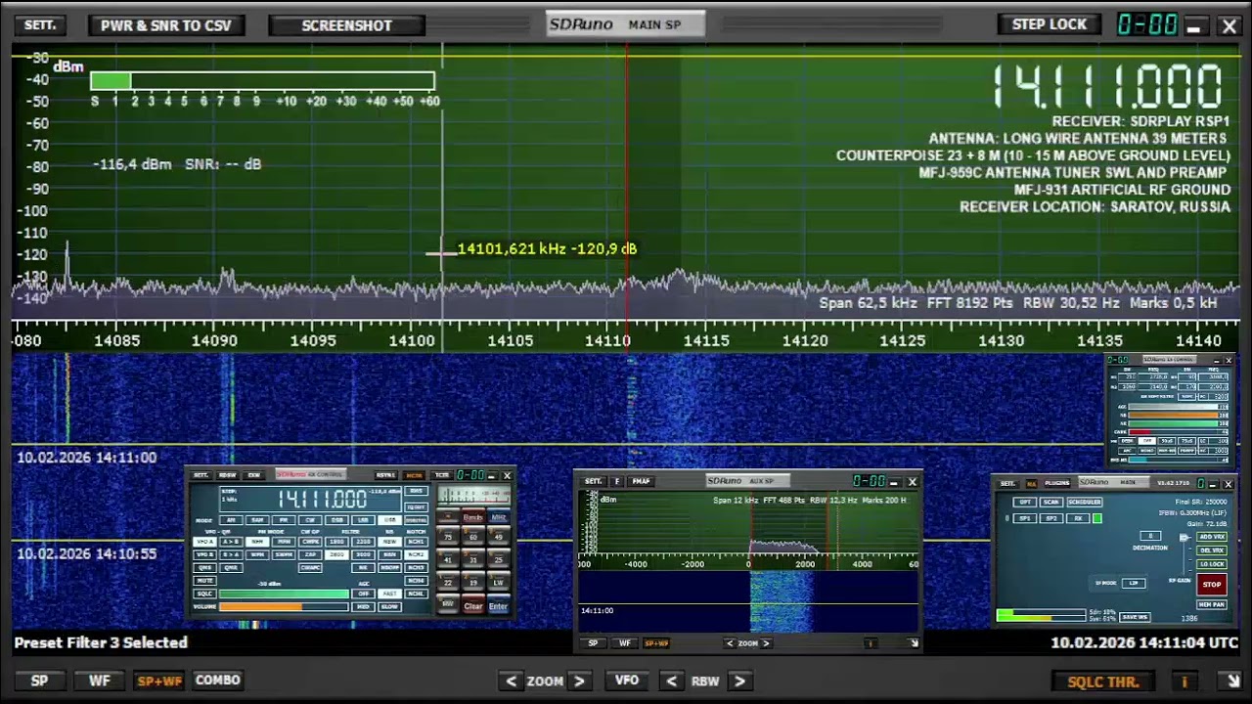Screen dimensions: 1252x704
Task: Select the 25 band keypad button
Action: pyautogui.click(x=499, y=559)
